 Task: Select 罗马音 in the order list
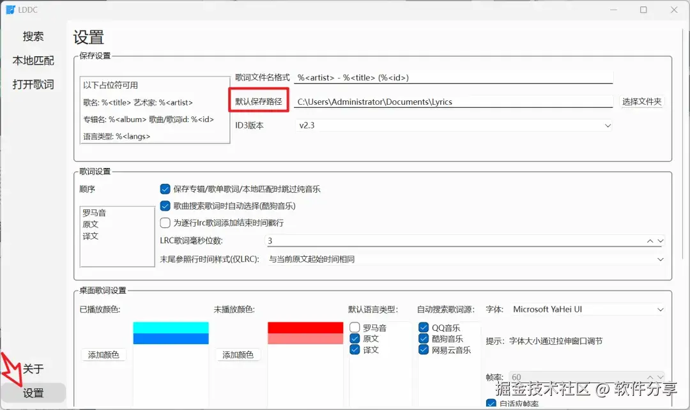(94, 213)
